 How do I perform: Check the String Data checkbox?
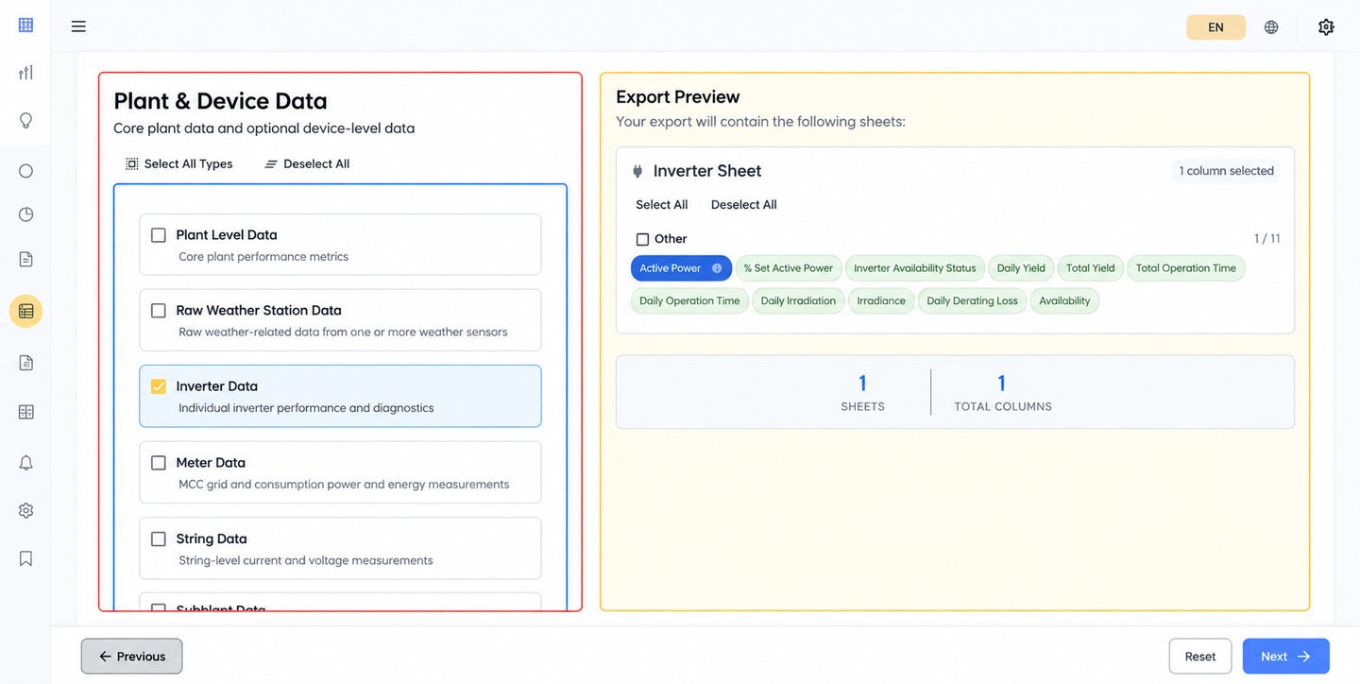click(159, 539)
